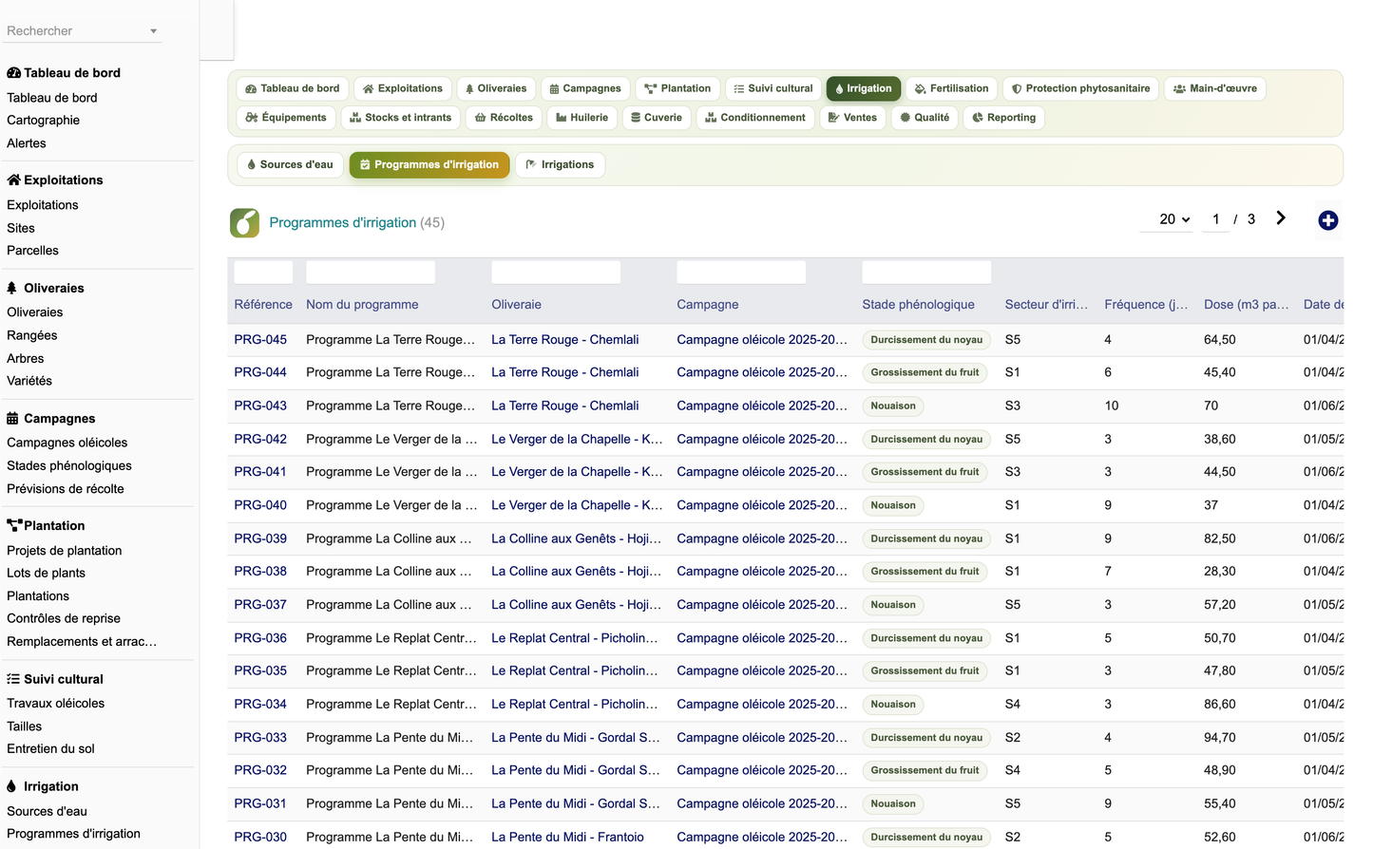
Task: Open Travaux oléicoles sidebar link
Action: (x=56, y=704)
